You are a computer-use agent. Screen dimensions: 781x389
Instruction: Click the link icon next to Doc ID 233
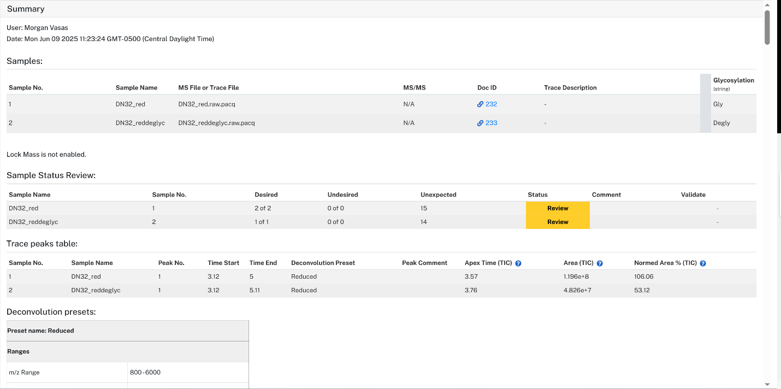[x=480, y=123]
